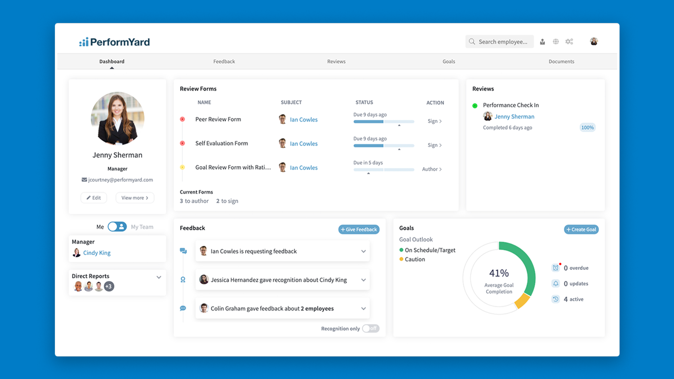Turn on the Recognition only switch
This screenshot has height=379, width=674.
(x=371, y=328)
